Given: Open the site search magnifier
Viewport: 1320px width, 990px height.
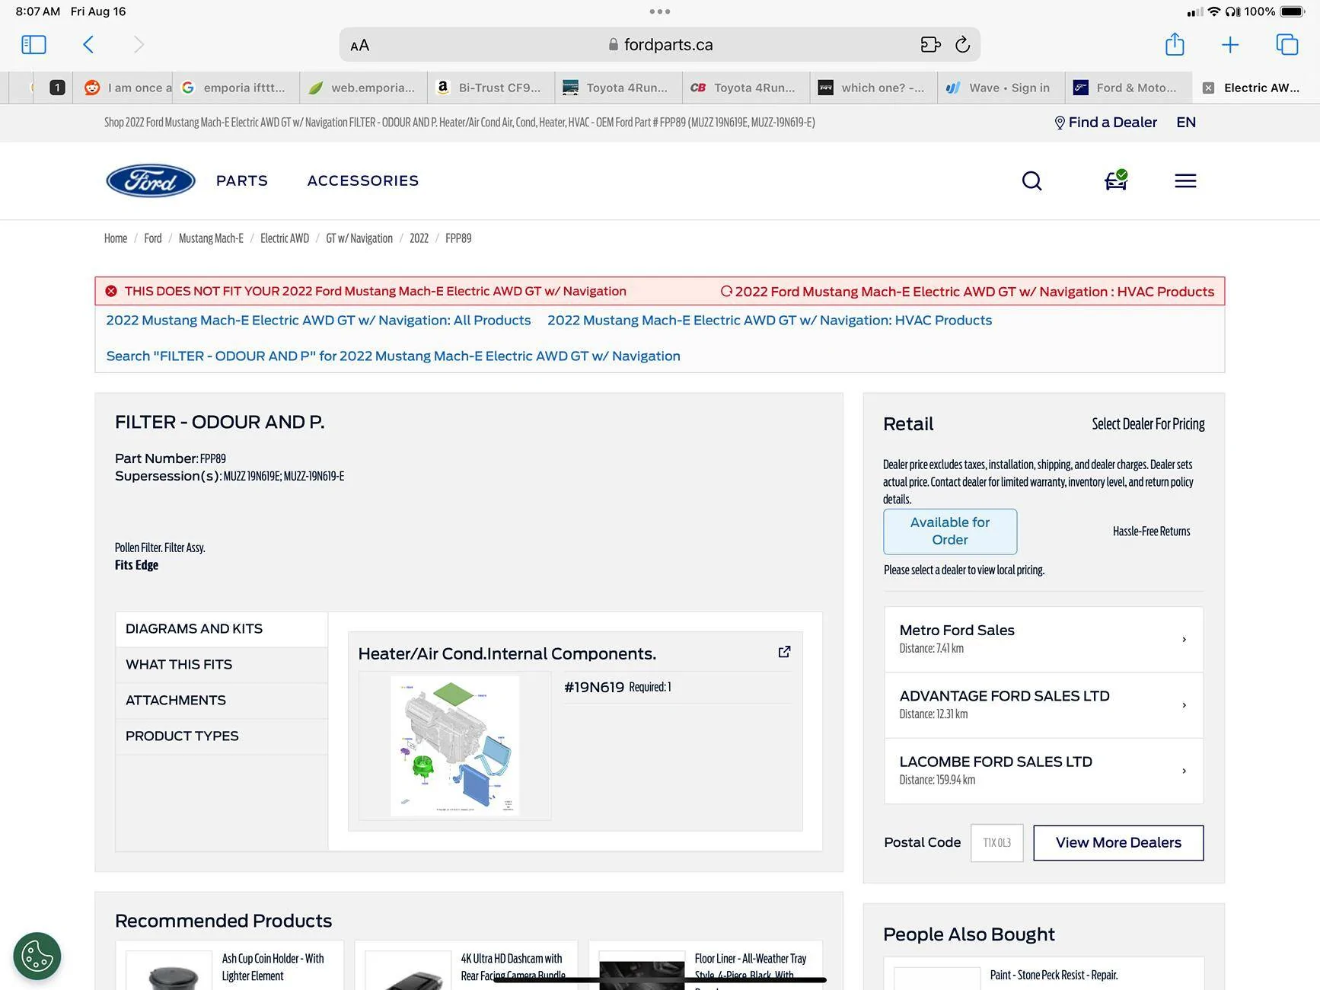Looking at the screenshot, I should coord(1031,180).
